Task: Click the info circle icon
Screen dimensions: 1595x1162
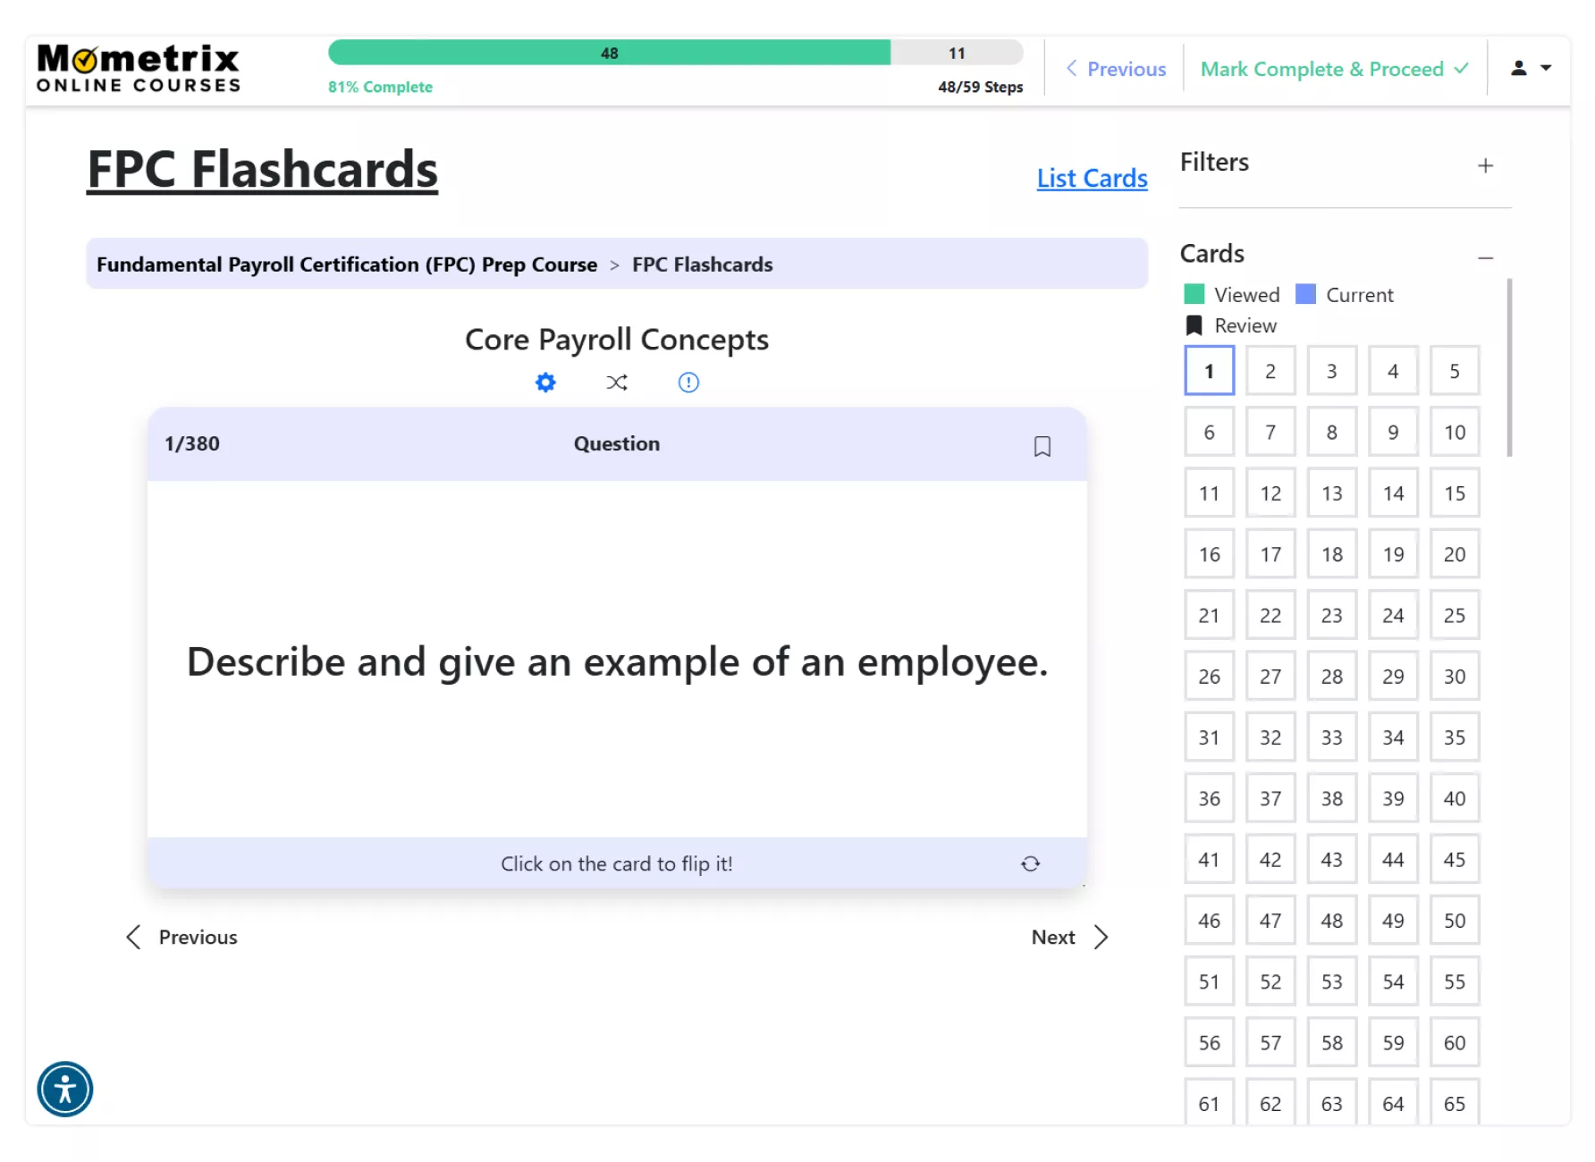Action: (x=688, y=383)
